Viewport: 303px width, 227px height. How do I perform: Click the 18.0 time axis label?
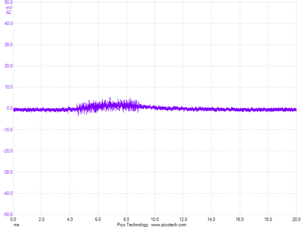(268, 219)
